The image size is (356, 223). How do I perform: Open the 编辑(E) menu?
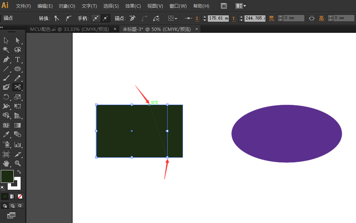coord(45,6)
